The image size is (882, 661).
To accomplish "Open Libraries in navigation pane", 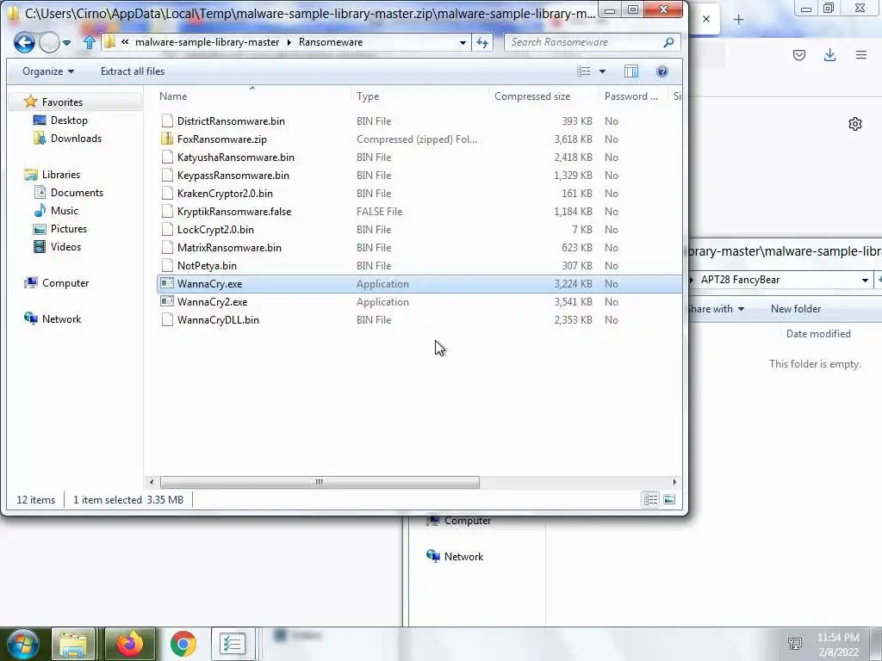I will [x=61, y=174].
